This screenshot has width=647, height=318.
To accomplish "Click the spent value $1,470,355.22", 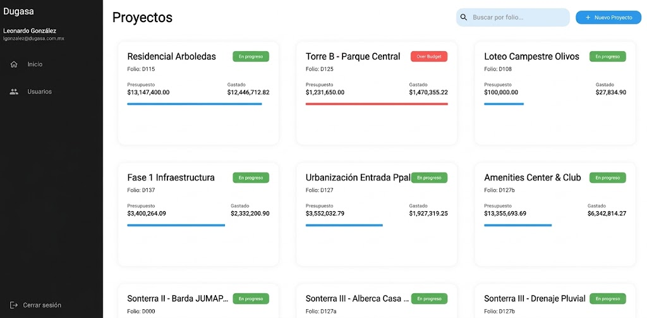I will click(428, 92).
